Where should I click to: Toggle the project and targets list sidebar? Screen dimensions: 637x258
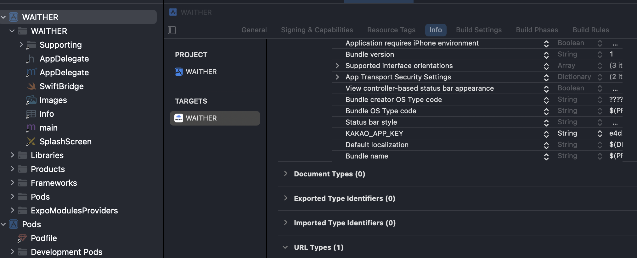pyautogui.click(x=172, y=30)
